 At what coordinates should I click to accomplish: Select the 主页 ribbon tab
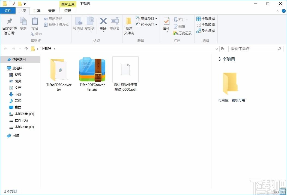(23, 11)
